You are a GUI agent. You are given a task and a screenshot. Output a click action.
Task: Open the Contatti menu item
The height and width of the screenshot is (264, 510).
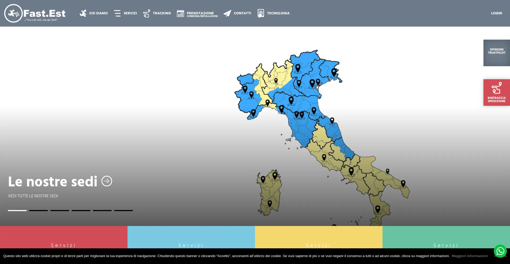pos(242,13)
